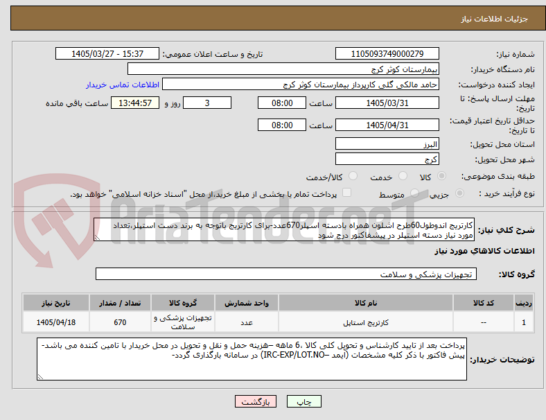This screenshot has height=420, width=546.
Task: Click the buyer notes text area
Action: click(x=252, y=359)
